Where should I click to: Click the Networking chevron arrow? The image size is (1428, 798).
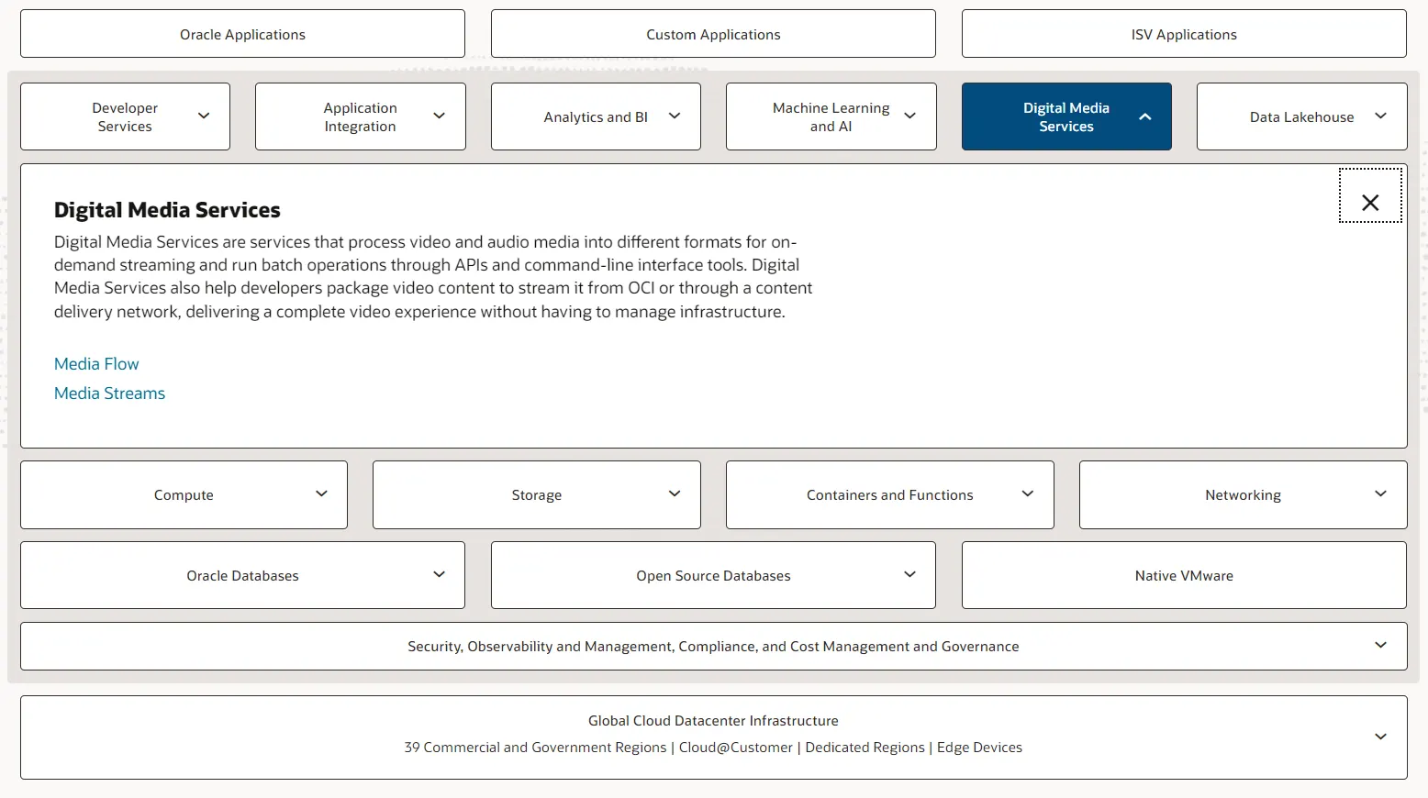1380,494
